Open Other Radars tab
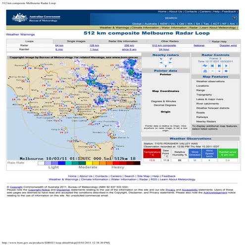Image resolution: width=245 pixels, height=245 pixels. point(170,41)
